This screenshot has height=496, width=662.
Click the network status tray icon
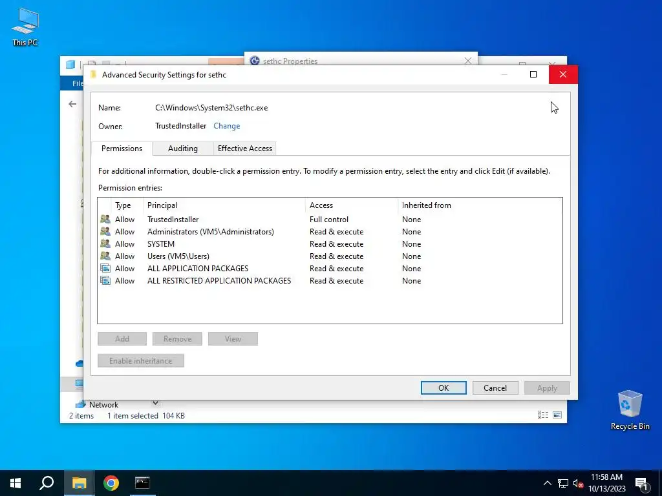coord(563,483)
